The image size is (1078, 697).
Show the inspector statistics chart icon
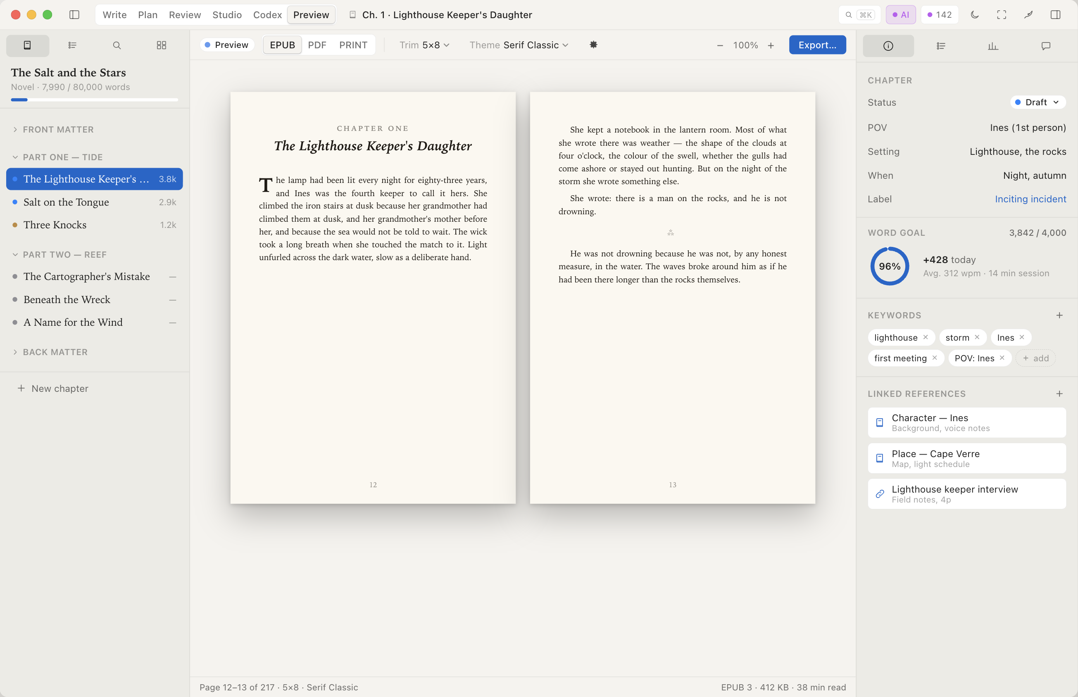click(x=993, y=46)
